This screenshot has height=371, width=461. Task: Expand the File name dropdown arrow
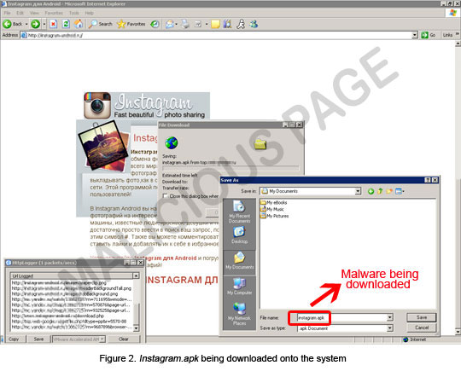(x=390, y=317)
